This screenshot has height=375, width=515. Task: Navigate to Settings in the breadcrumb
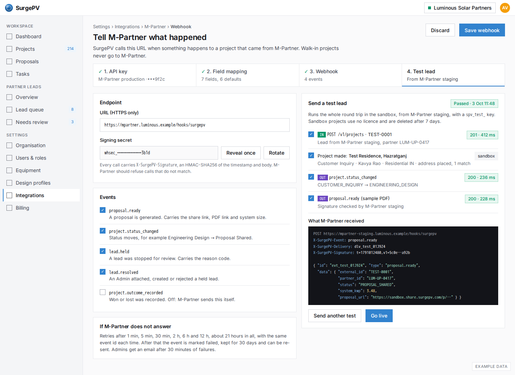coord(102,27)
